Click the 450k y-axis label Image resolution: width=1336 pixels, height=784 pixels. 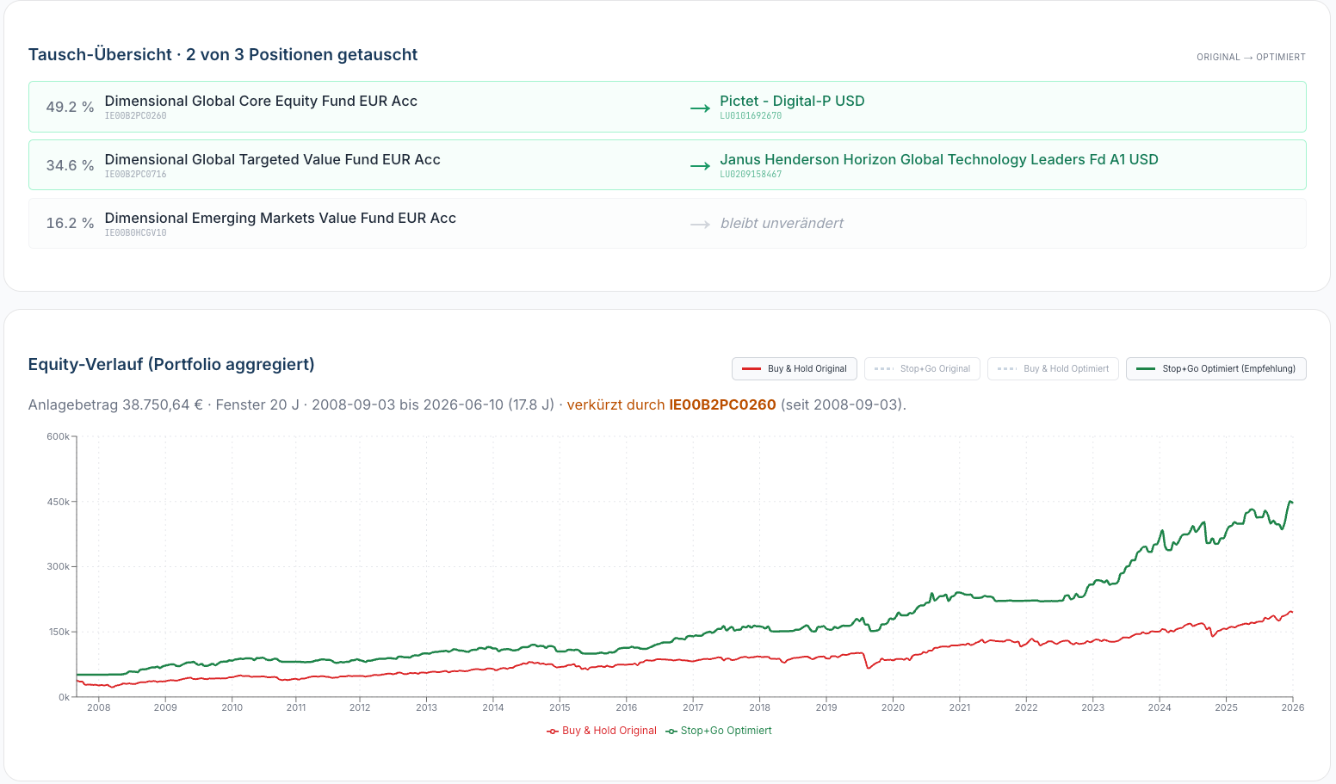pos(58,502)
